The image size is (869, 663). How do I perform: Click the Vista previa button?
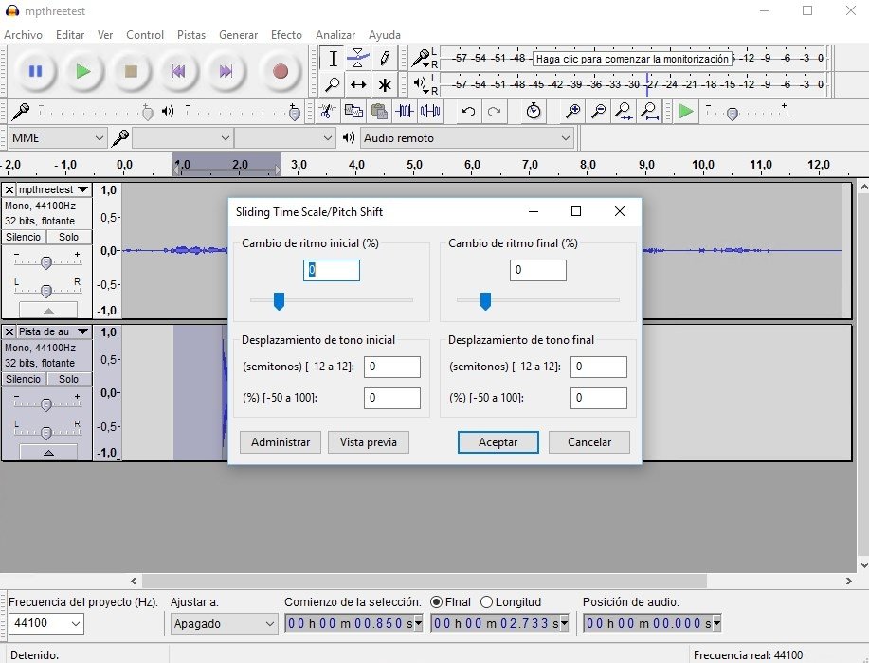pyautogui.click(x=369, y=442)
